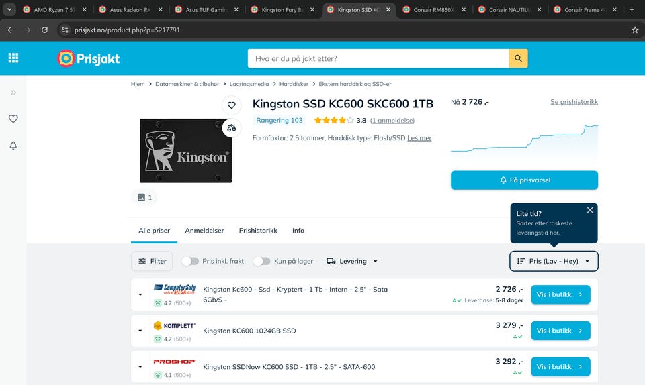The height and width of the screenshot is (385, 645).
Task: Click the ComputerSalg 4.2 rating badge
Action: (173, 303)
